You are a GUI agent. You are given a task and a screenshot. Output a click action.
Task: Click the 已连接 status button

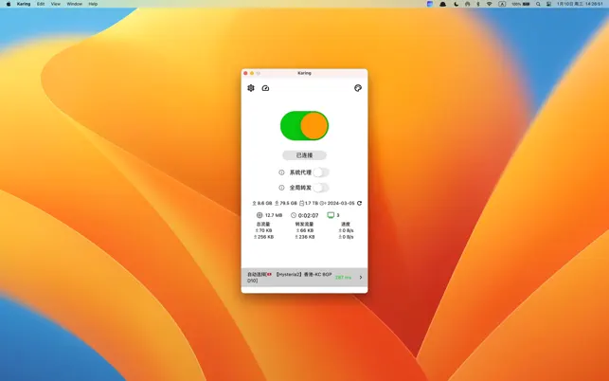[x=305, y=155]
